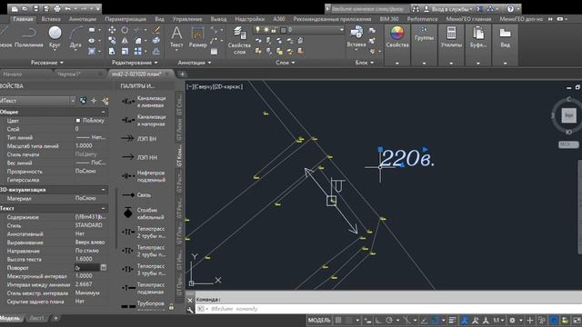Viewport: 582px width, 327px height.
Task: Click the quick select icon in Properties panel
Action: point(105,101)
